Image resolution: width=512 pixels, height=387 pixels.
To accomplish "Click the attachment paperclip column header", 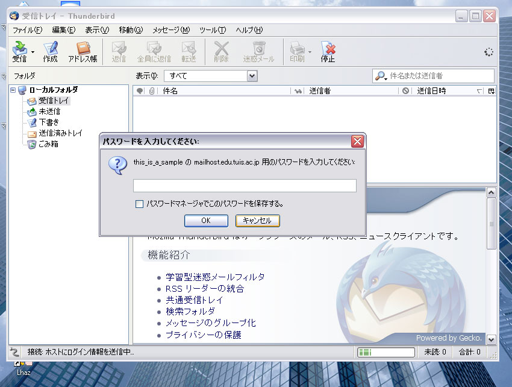I will pyautogui.click(x=152, y=91).
